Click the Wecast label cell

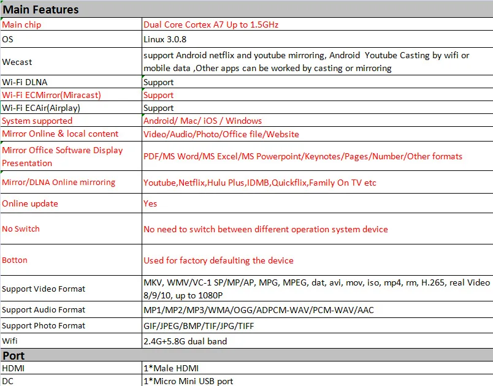[71, 62]
